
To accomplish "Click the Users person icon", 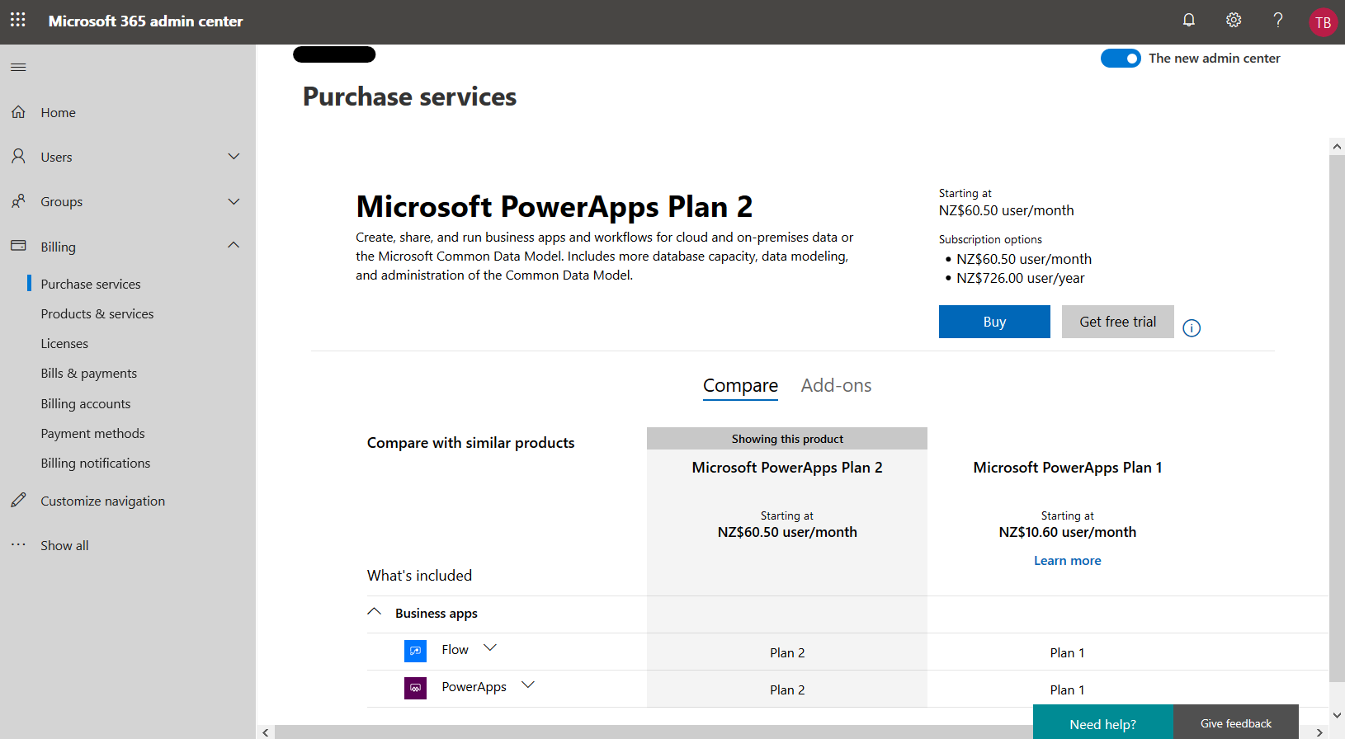I will 18,156.
